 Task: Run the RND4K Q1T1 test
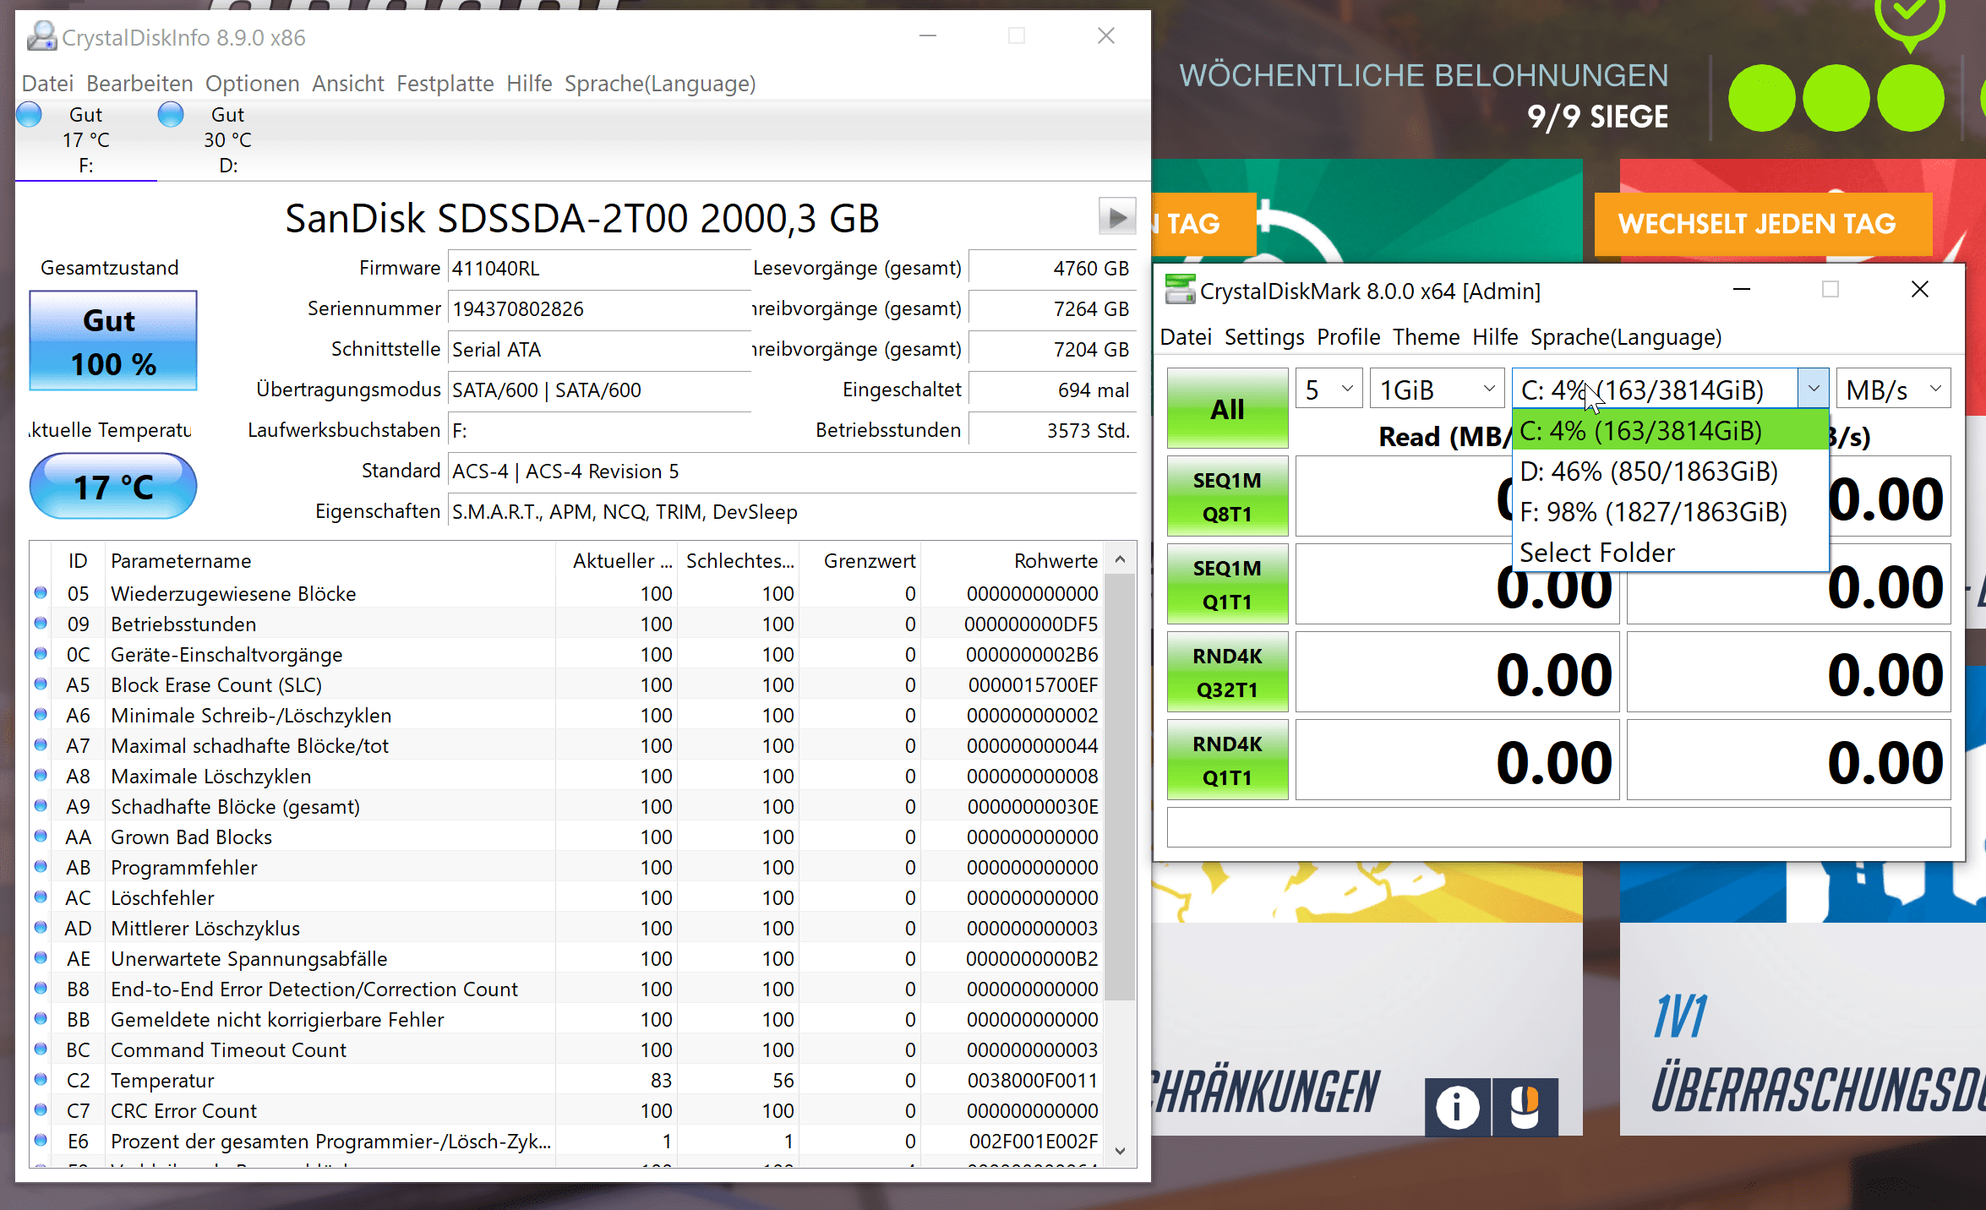1227,760
